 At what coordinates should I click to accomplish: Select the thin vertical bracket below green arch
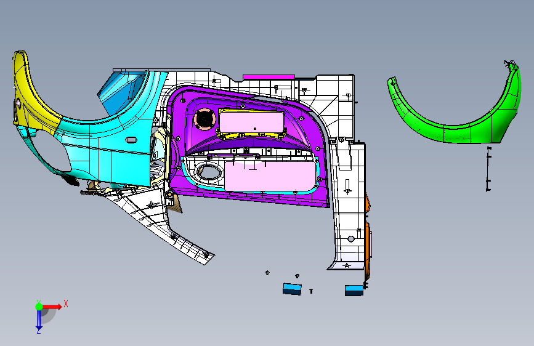point(488,169)
